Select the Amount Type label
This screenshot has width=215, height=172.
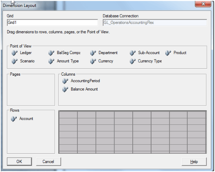click(68, 61)
